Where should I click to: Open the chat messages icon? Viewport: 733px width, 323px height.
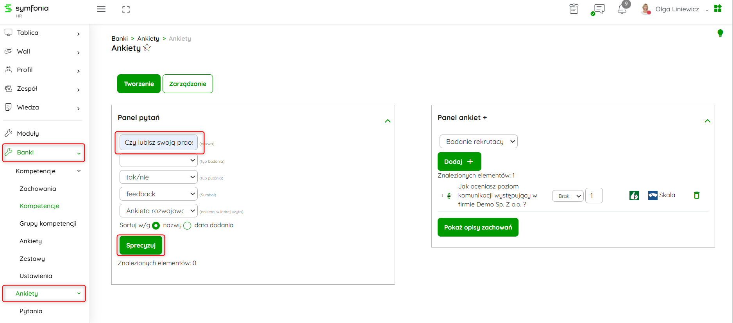[x=599, y=9]
